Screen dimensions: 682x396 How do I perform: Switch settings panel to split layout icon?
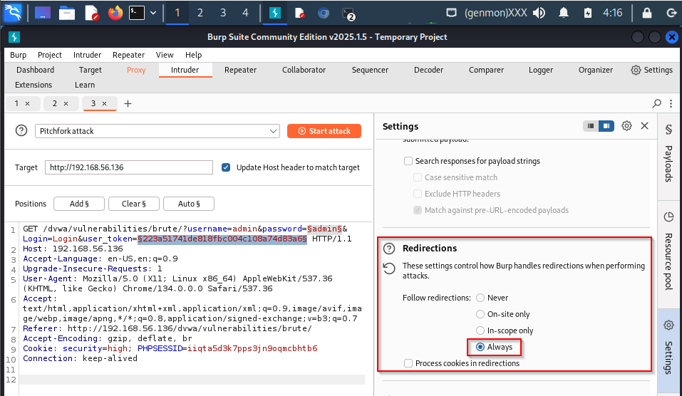pos(606,126)
